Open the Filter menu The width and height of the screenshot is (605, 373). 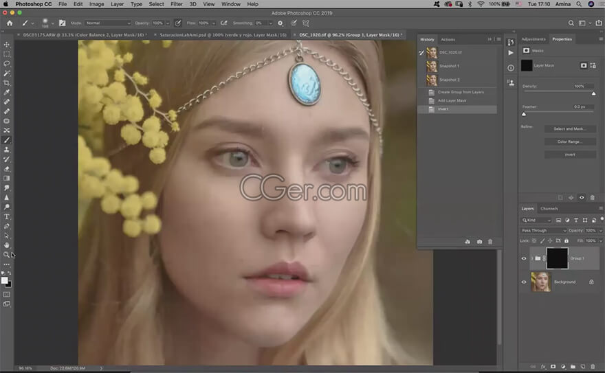[176, 4]
